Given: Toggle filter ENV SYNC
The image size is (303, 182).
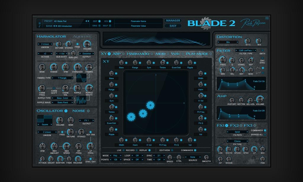Looking at the screenshot, I should tap(262, 58).
